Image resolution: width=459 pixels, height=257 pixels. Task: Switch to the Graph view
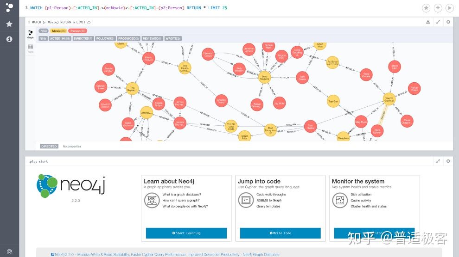point(31,34)
